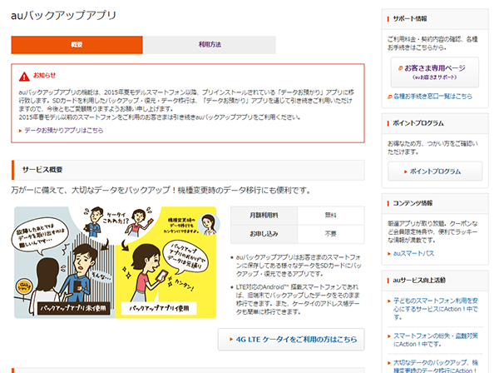Click the arrow icon before データお預かりアプリ

tap(20, 131)
